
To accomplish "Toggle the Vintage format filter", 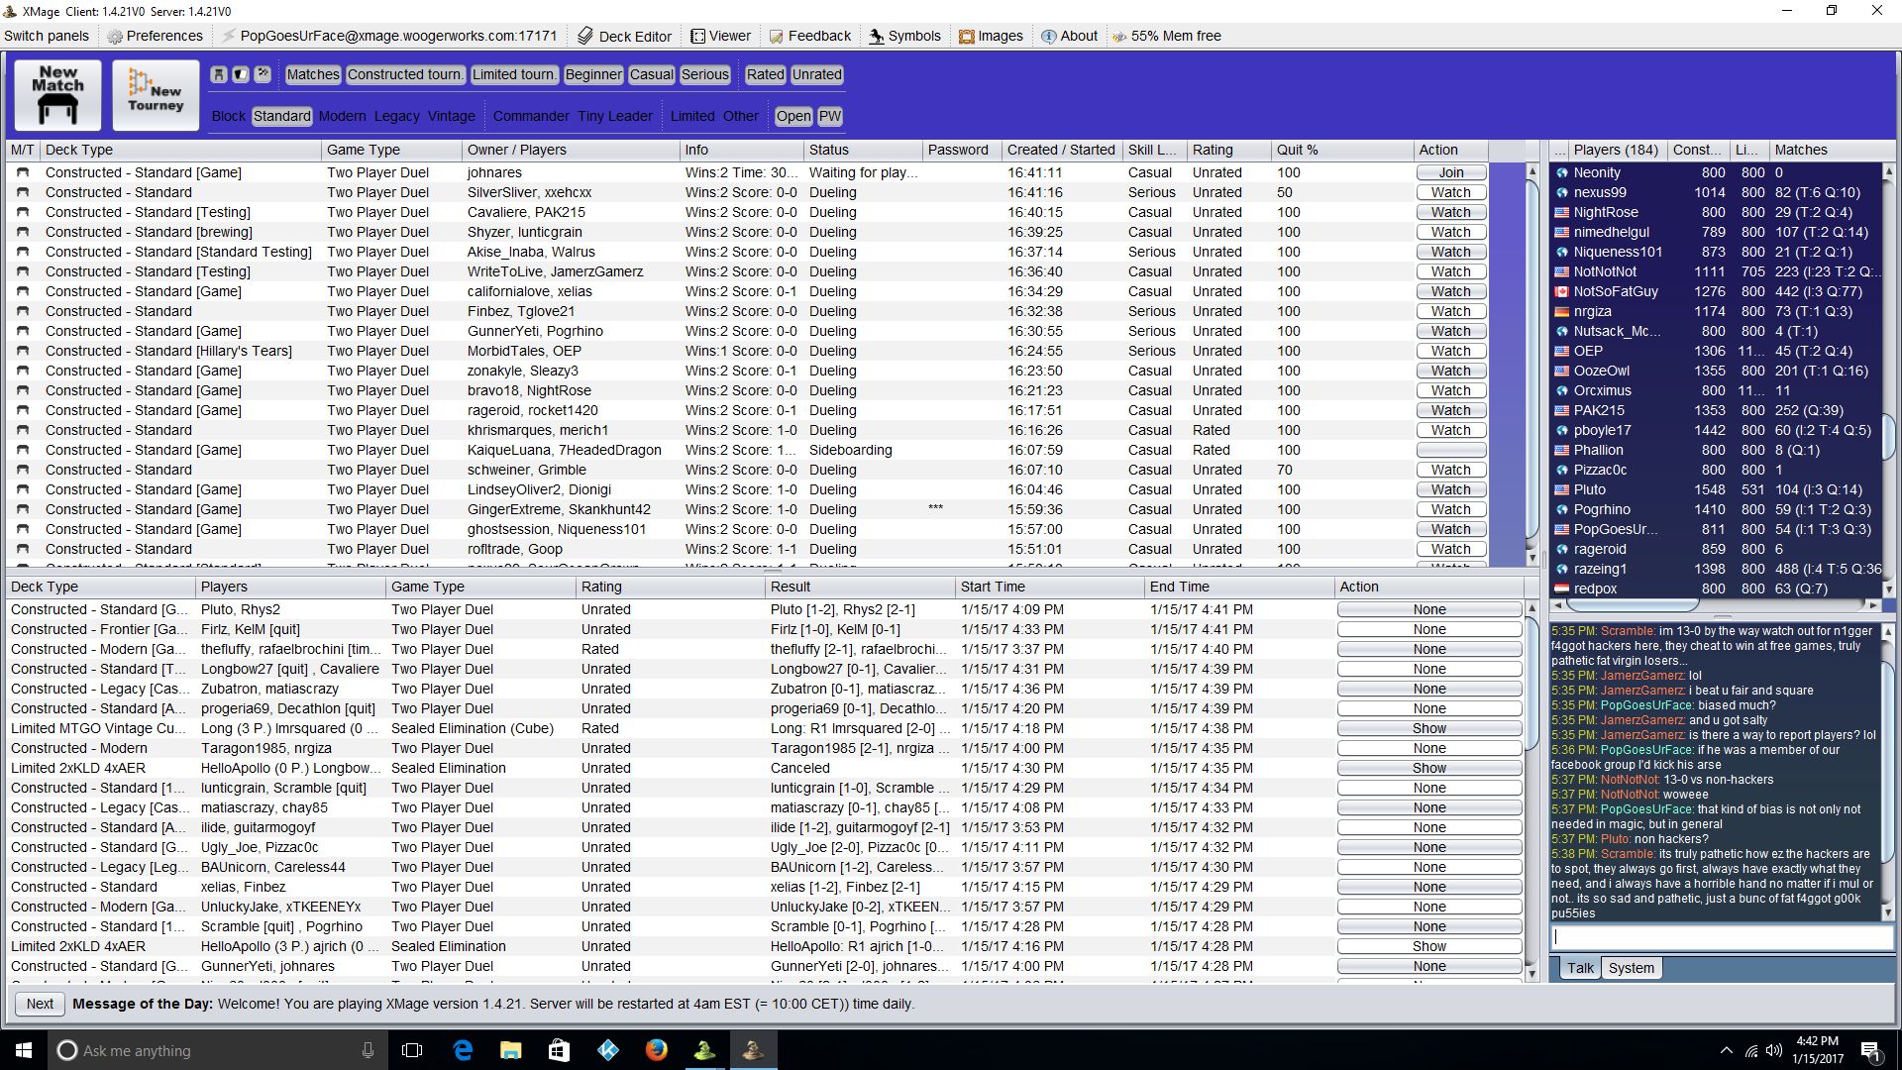I will coord(451,116).
